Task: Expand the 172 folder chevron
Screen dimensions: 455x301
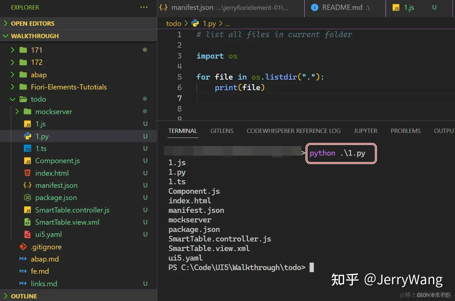Action: 13,62
